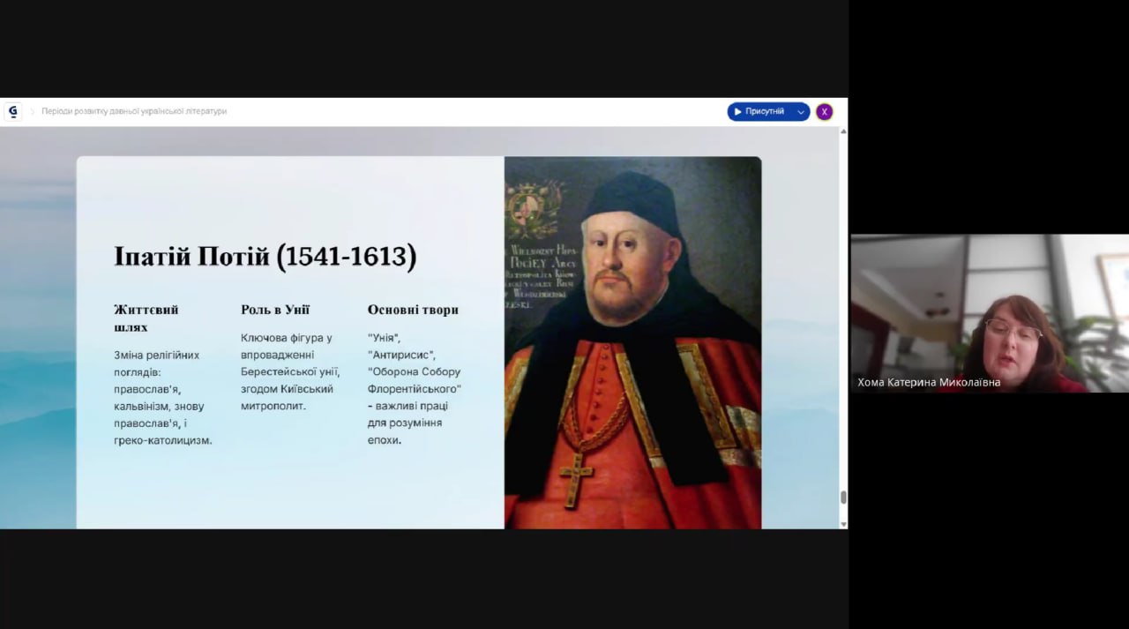Expand the Присутній dropdown arrow
This screenshot has height=629, width=1129.
point(801,112)
